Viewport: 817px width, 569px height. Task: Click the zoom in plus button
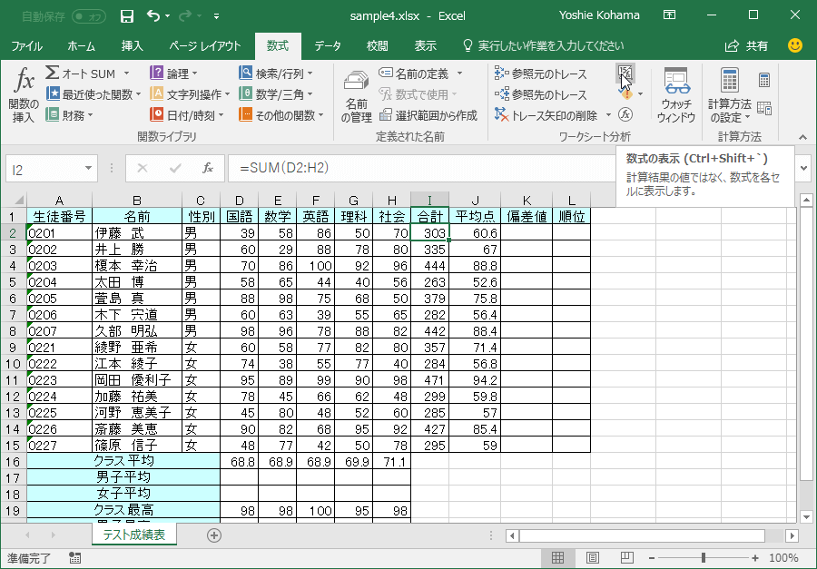[x=755, y=558]
